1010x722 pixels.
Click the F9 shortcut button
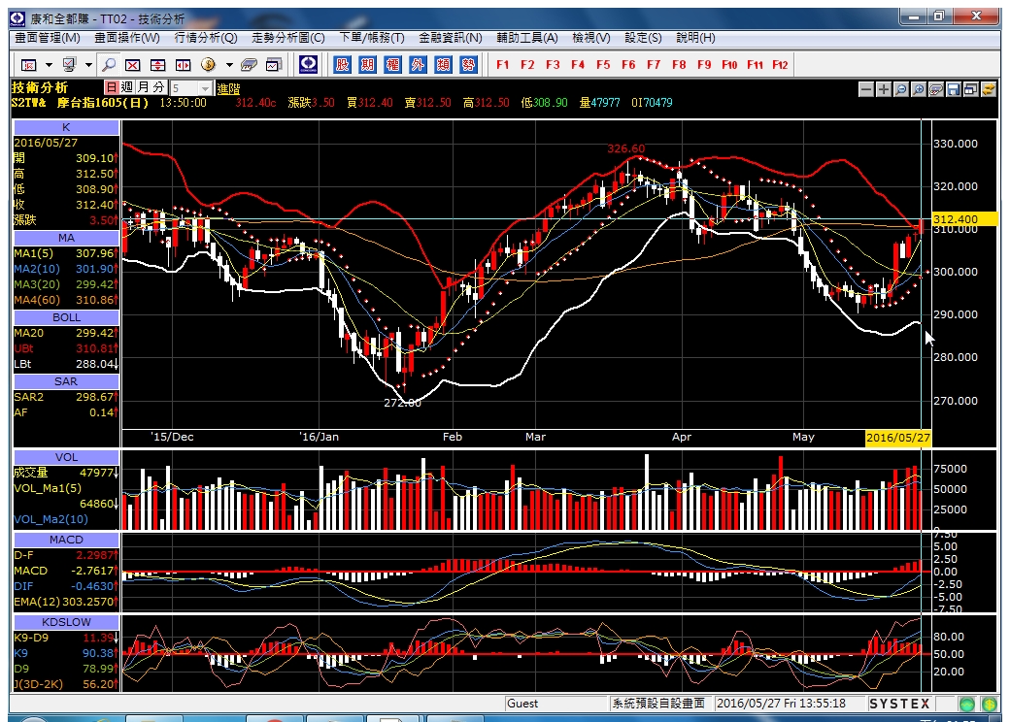point(704,65)
